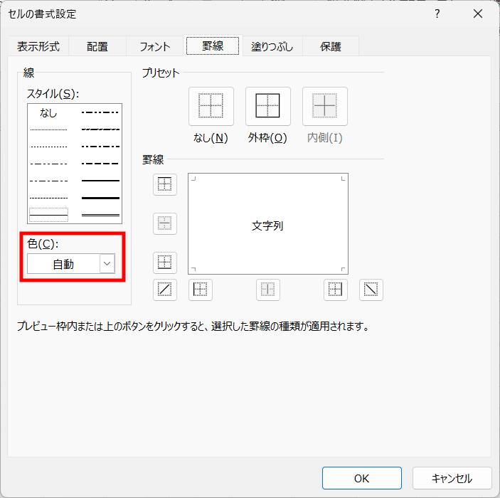
Task: Apply the diagonal down border button
Action: 371,290
